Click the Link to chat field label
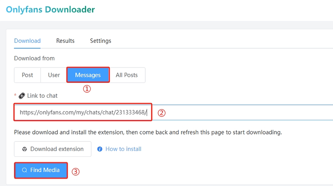This screenshot has height=186, width=333. pos(42,96)
